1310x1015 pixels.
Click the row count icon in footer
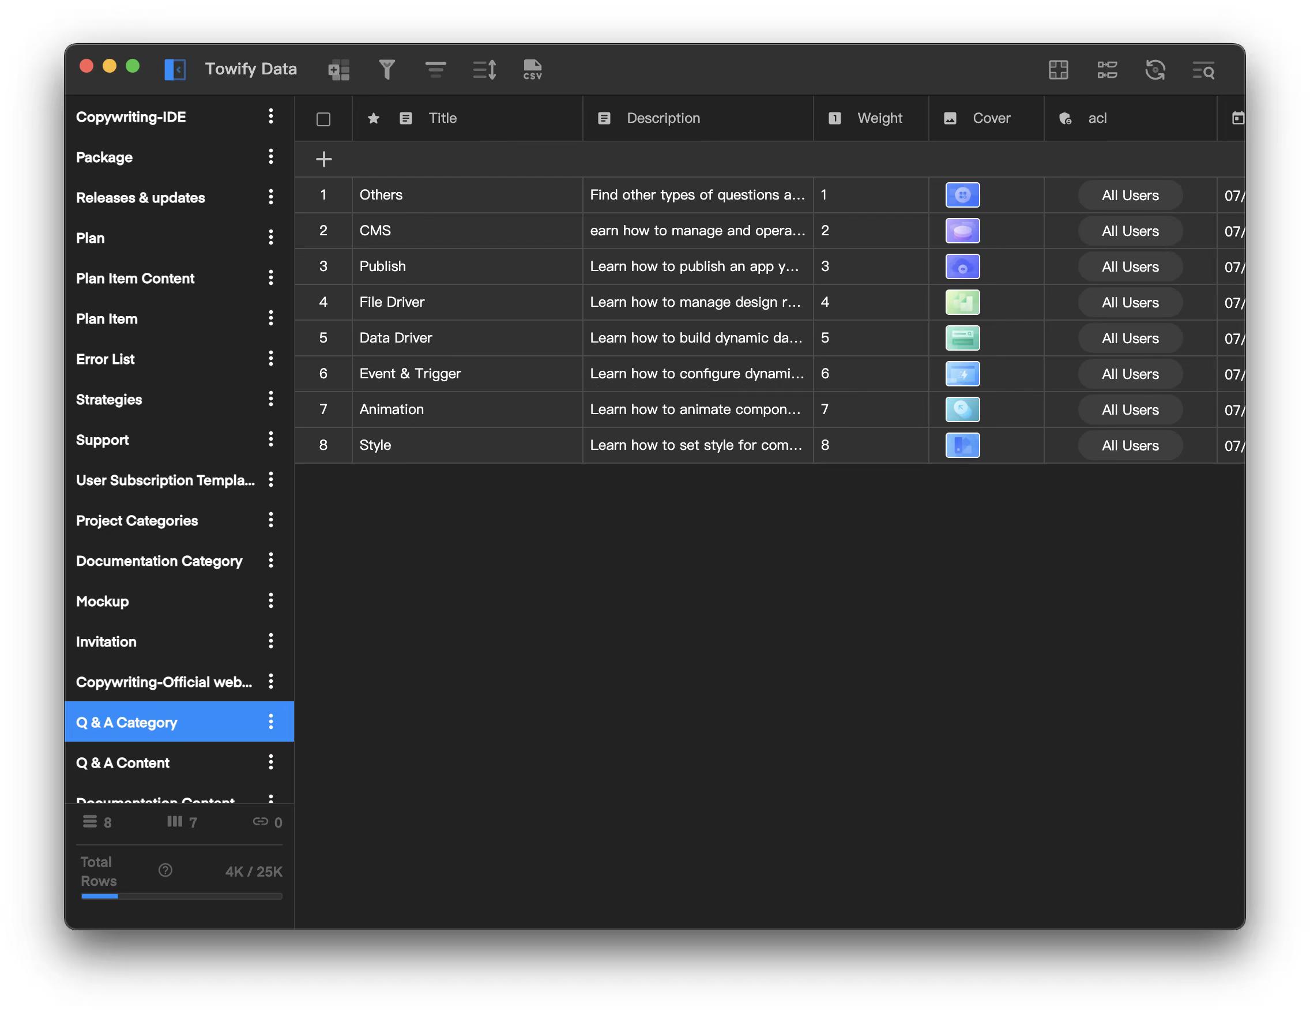(x=90, y=821)
